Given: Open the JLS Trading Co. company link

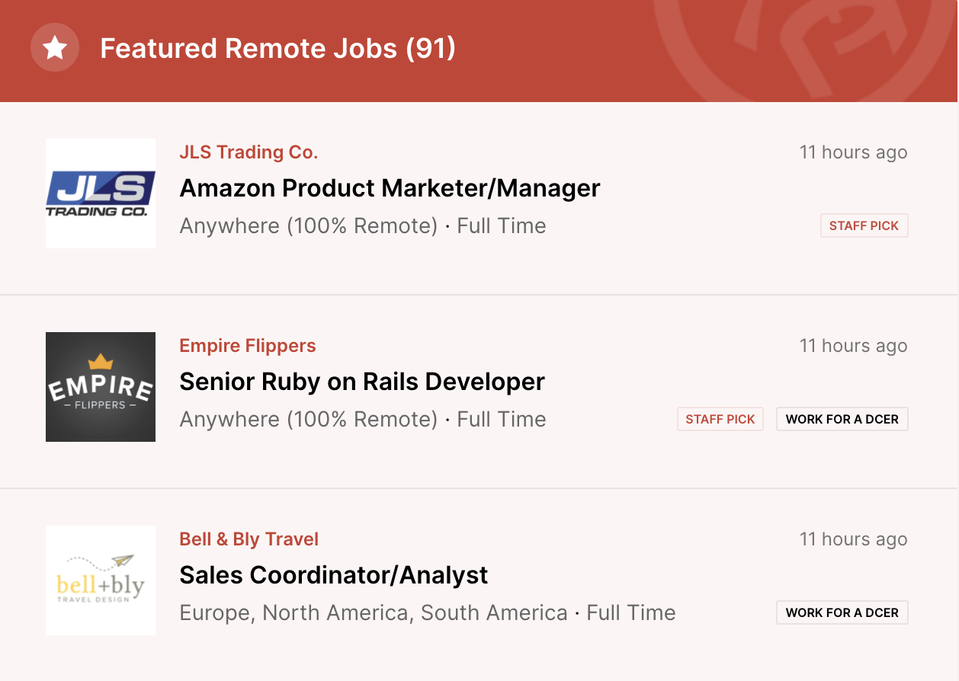Looking at the screenshot, I should 249,152.
